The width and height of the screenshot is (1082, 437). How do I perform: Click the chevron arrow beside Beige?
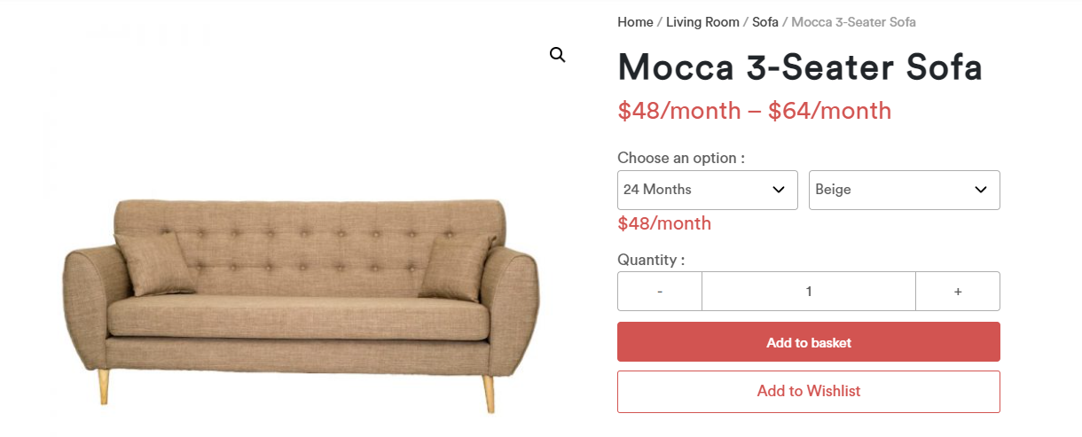pos(981,190)
